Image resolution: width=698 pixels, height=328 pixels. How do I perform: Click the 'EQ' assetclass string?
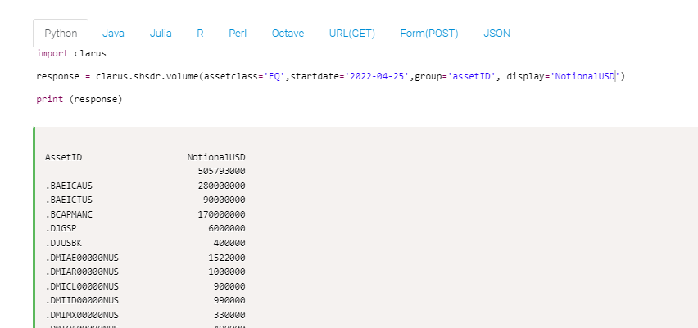pos(274,76)
